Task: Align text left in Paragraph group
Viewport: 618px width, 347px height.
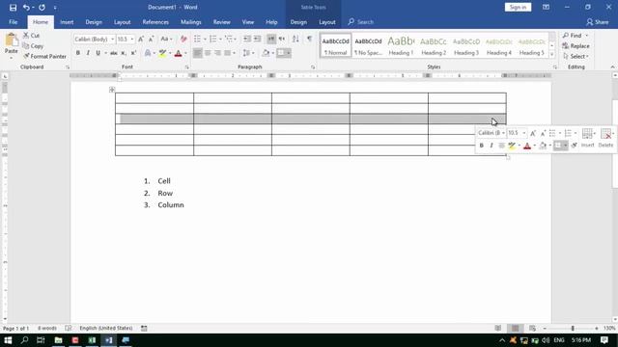Action: (x=197, y=53)
